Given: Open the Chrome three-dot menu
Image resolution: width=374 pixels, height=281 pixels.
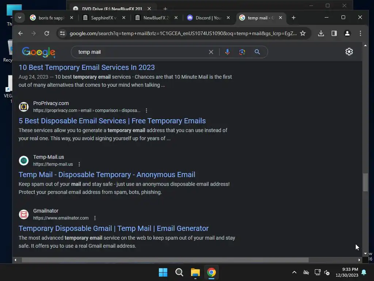Looking at the screenshot, I should (360, 33).
